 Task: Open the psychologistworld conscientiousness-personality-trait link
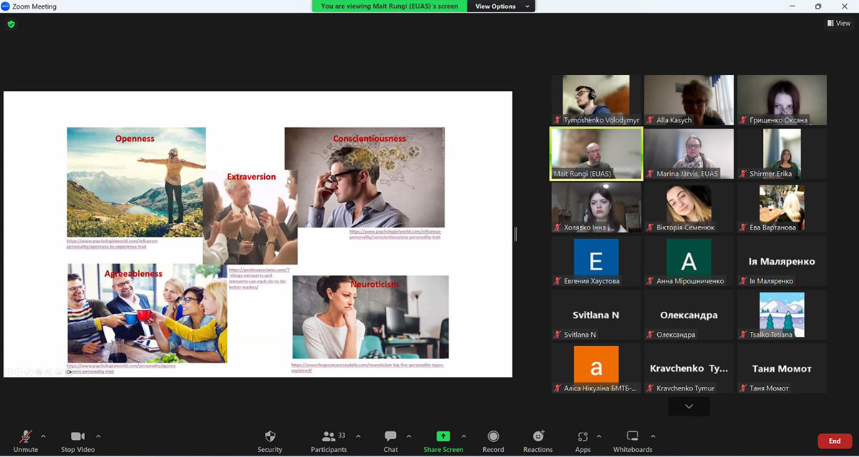(x=396, y=234)
